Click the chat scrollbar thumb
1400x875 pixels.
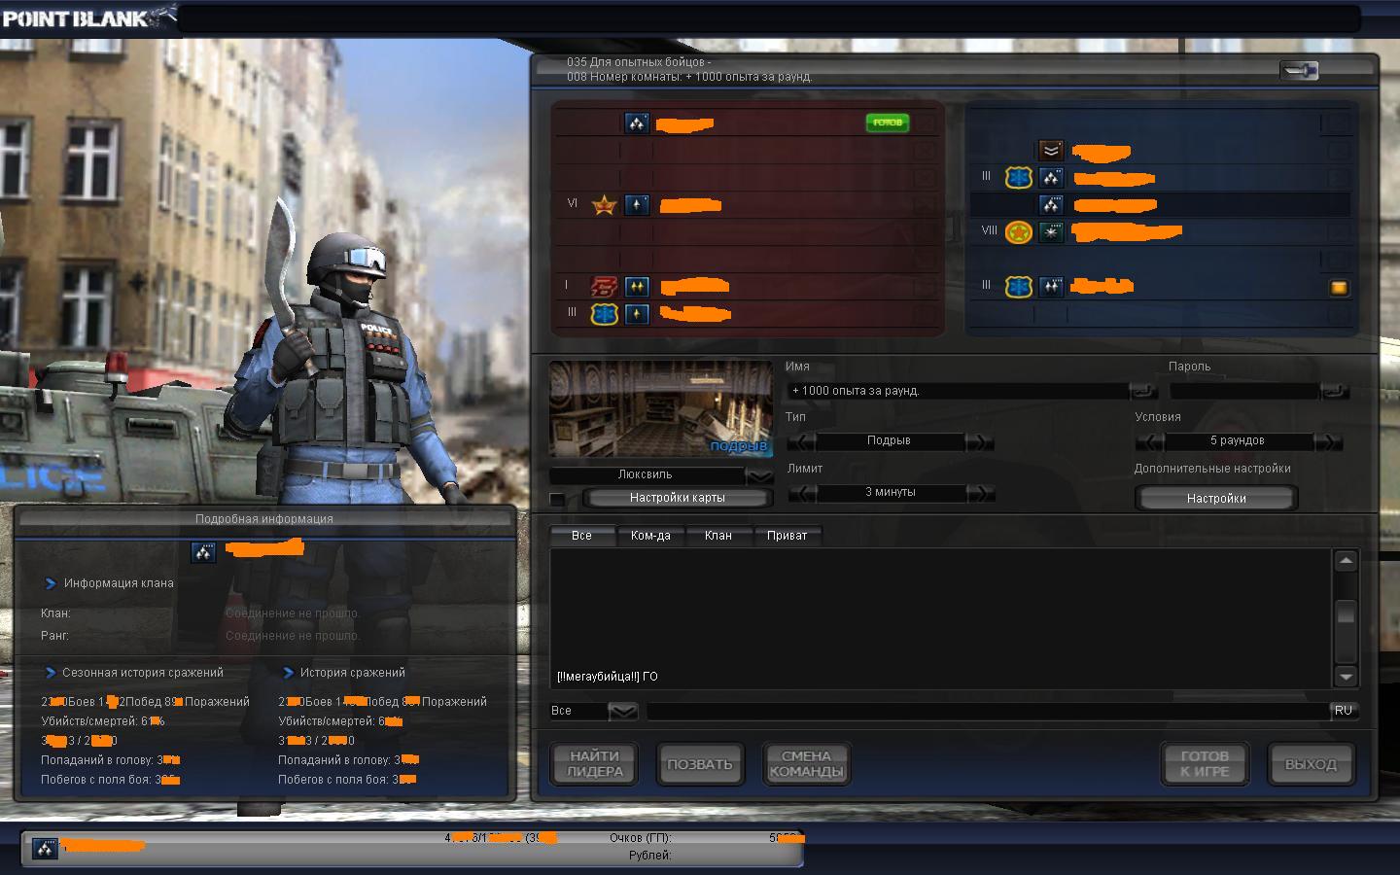(1346, 614)
